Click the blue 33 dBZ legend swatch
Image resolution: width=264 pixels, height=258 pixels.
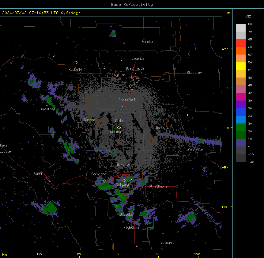tap(241, 112)
